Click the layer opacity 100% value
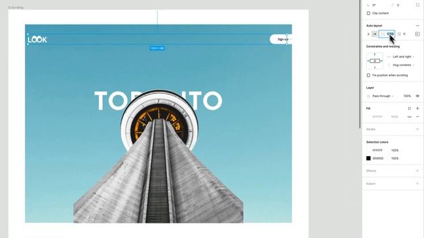Viewport: 424px width, 238px height. point(407,96)
